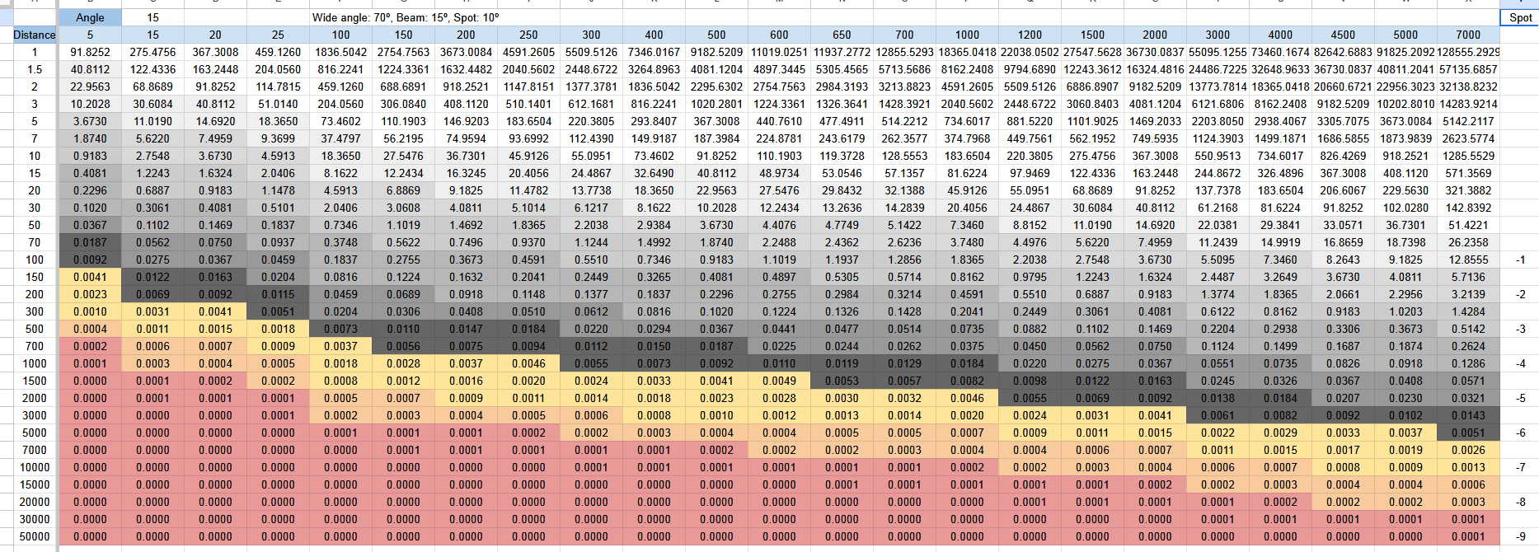Select 0.0061 at distance 3000, column 3000
This screenshot has width=1539, height=552.
click(x=1218, y=415)
